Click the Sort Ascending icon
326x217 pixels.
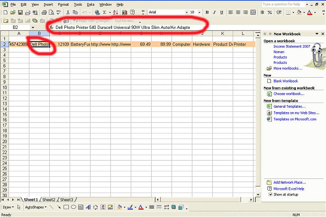coord(115,13)
